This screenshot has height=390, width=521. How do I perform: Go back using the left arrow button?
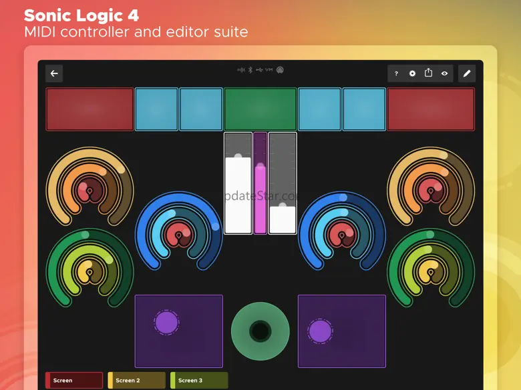click(54, 73)
